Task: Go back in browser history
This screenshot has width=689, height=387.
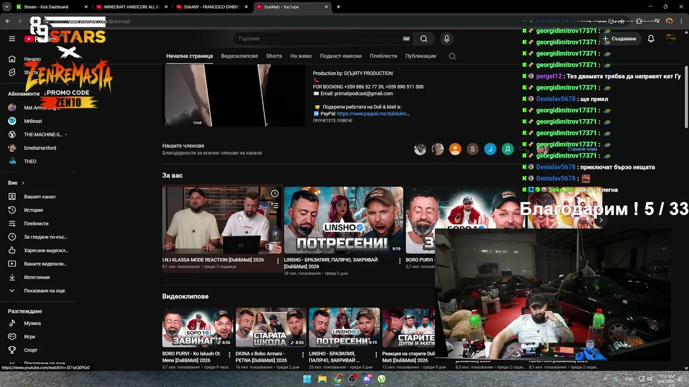Action: tap(8, 21)
